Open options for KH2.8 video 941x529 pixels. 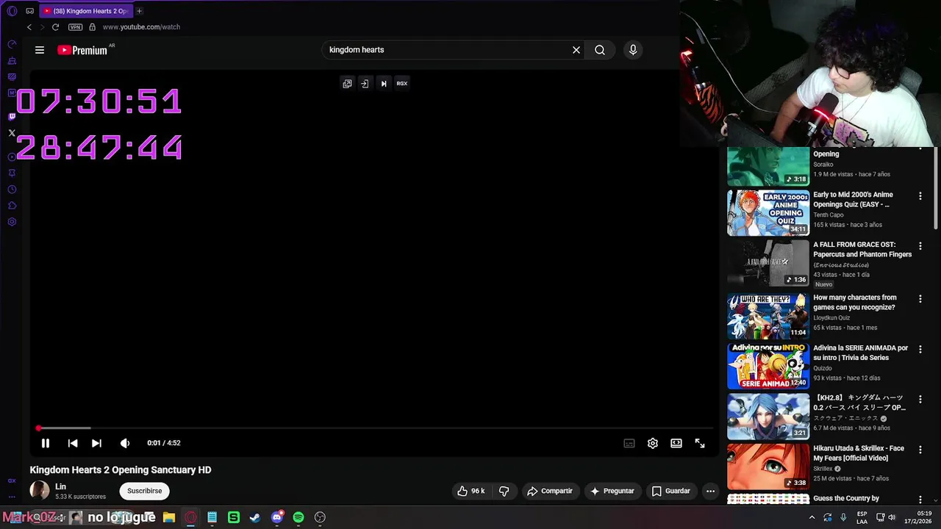pos(920,400)
